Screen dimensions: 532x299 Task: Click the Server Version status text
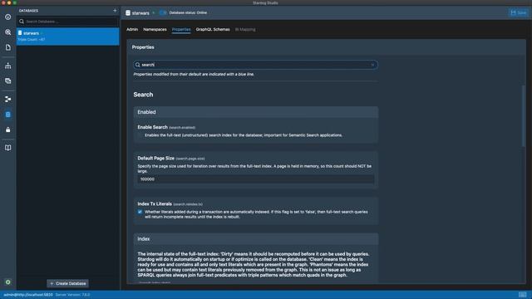[72, 295]
